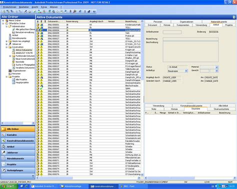Collapse the Öffentliche Ordner tree node
Viewport: 237px width, 189px height.
pyautogui.click(x=3, y=23)
